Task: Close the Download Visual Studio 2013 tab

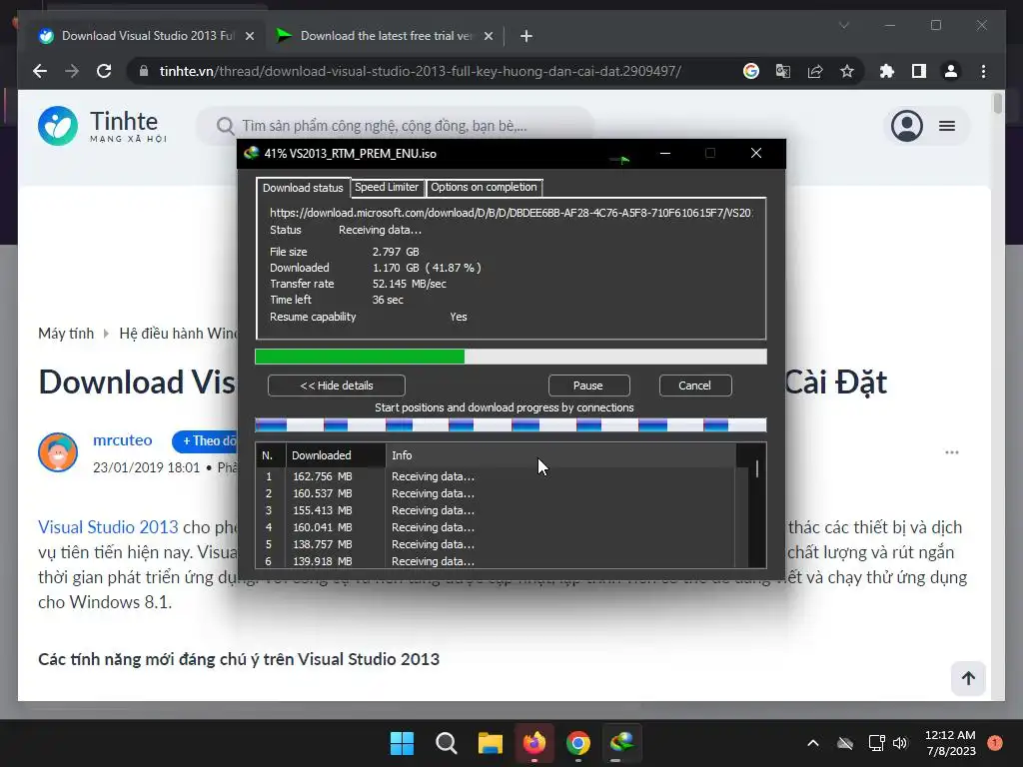Action: pyautogui.click(x=249, y=36)
